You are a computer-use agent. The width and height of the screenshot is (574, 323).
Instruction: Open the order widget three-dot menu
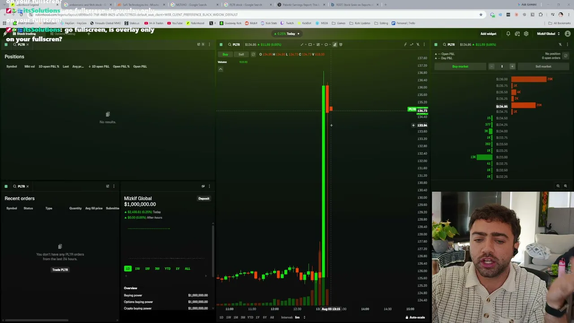567,44
